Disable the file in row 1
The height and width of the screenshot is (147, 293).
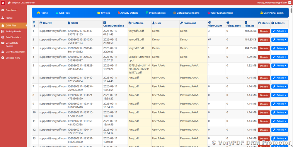[264, 31]
